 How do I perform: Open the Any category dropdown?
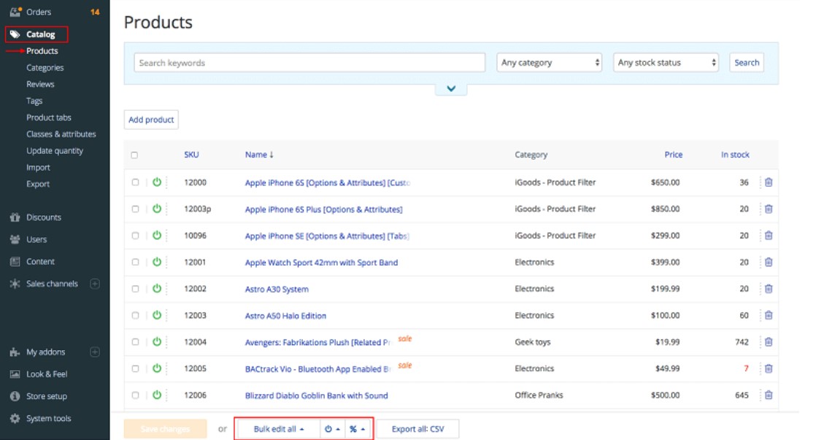pos(550,63)
